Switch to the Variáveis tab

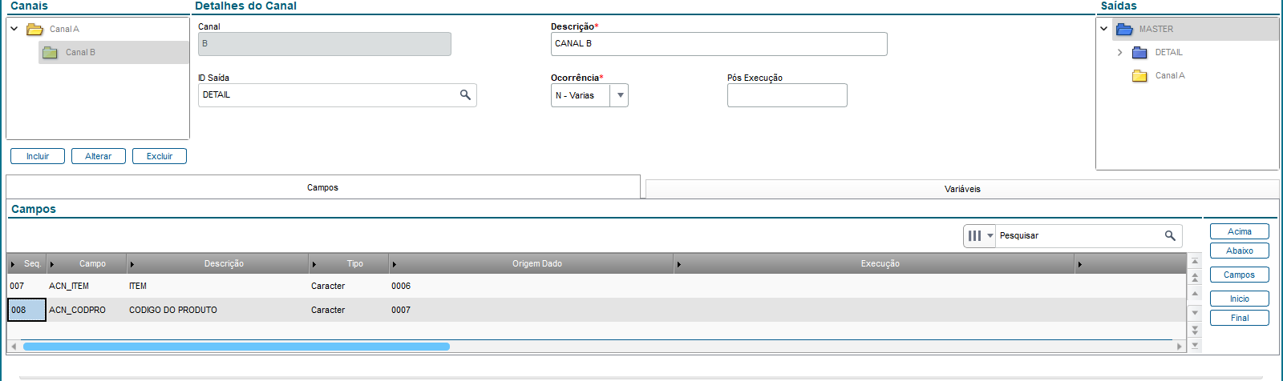[961, 190]
